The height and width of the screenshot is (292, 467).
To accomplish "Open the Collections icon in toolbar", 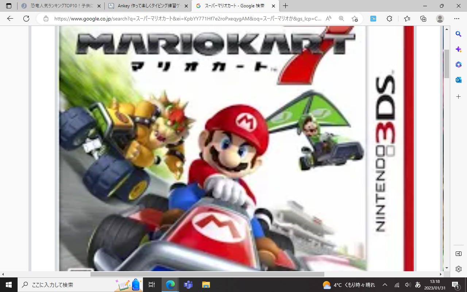I will tap(423, 19).
